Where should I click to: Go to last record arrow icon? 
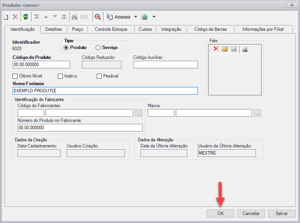click(x=64, y=17)
